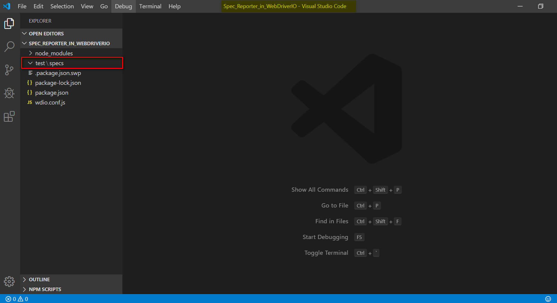Click the braces icon beside package.json
Viewport: 557px width, 303px height.
coord(30,93)
